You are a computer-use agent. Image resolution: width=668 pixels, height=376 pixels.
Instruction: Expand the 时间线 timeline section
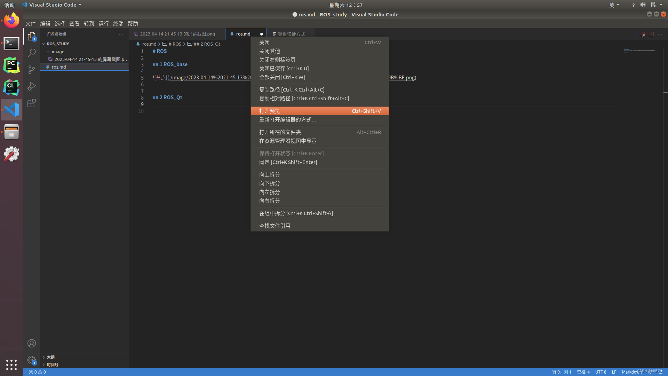[x=52, y=365]
